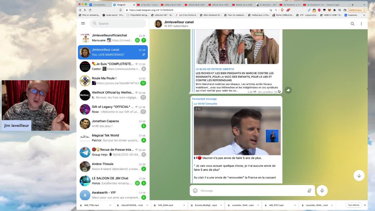Jump to the bottom of the chat
Image resolution: width=375 pixels, height=211 pixels.
tap(359, 176)
